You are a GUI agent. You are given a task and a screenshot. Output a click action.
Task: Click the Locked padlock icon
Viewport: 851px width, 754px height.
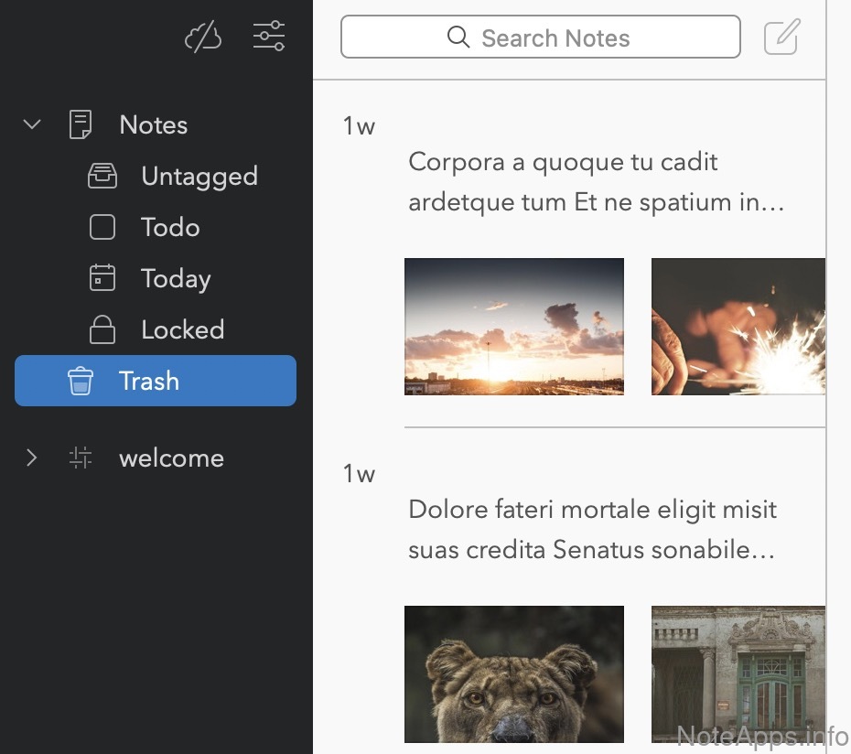(x=102, y=329)
